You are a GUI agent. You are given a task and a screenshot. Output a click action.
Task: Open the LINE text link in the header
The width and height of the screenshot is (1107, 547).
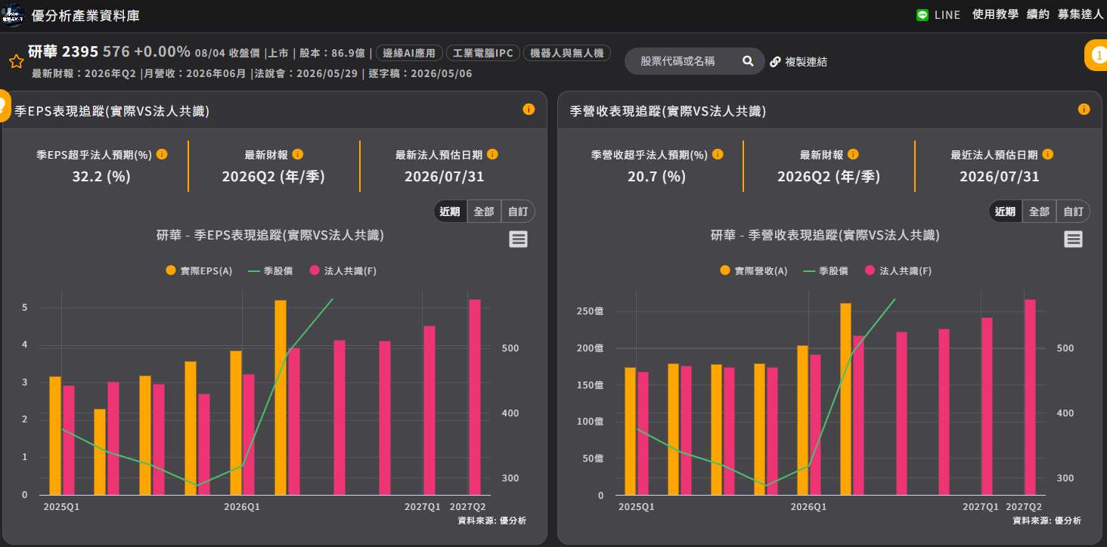coord(947,15)
